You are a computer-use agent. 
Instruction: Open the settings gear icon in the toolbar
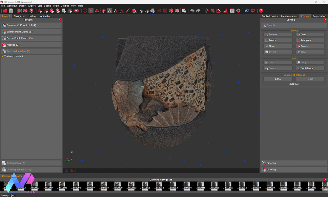pyautogui.click(x=238, y=10)
